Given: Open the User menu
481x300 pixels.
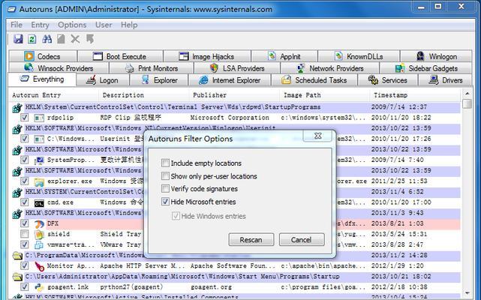Looking at the screenshot, I should point(104,25).
